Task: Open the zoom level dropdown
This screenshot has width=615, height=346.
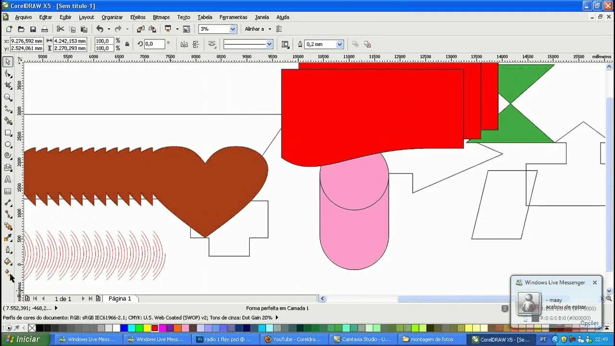Action: click(233, 29)
